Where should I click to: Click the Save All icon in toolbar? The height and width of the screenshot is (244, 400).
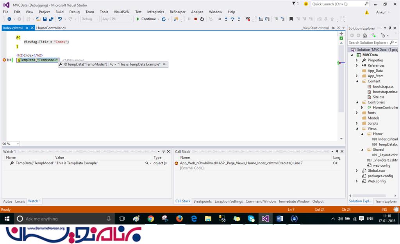point(51,19)
